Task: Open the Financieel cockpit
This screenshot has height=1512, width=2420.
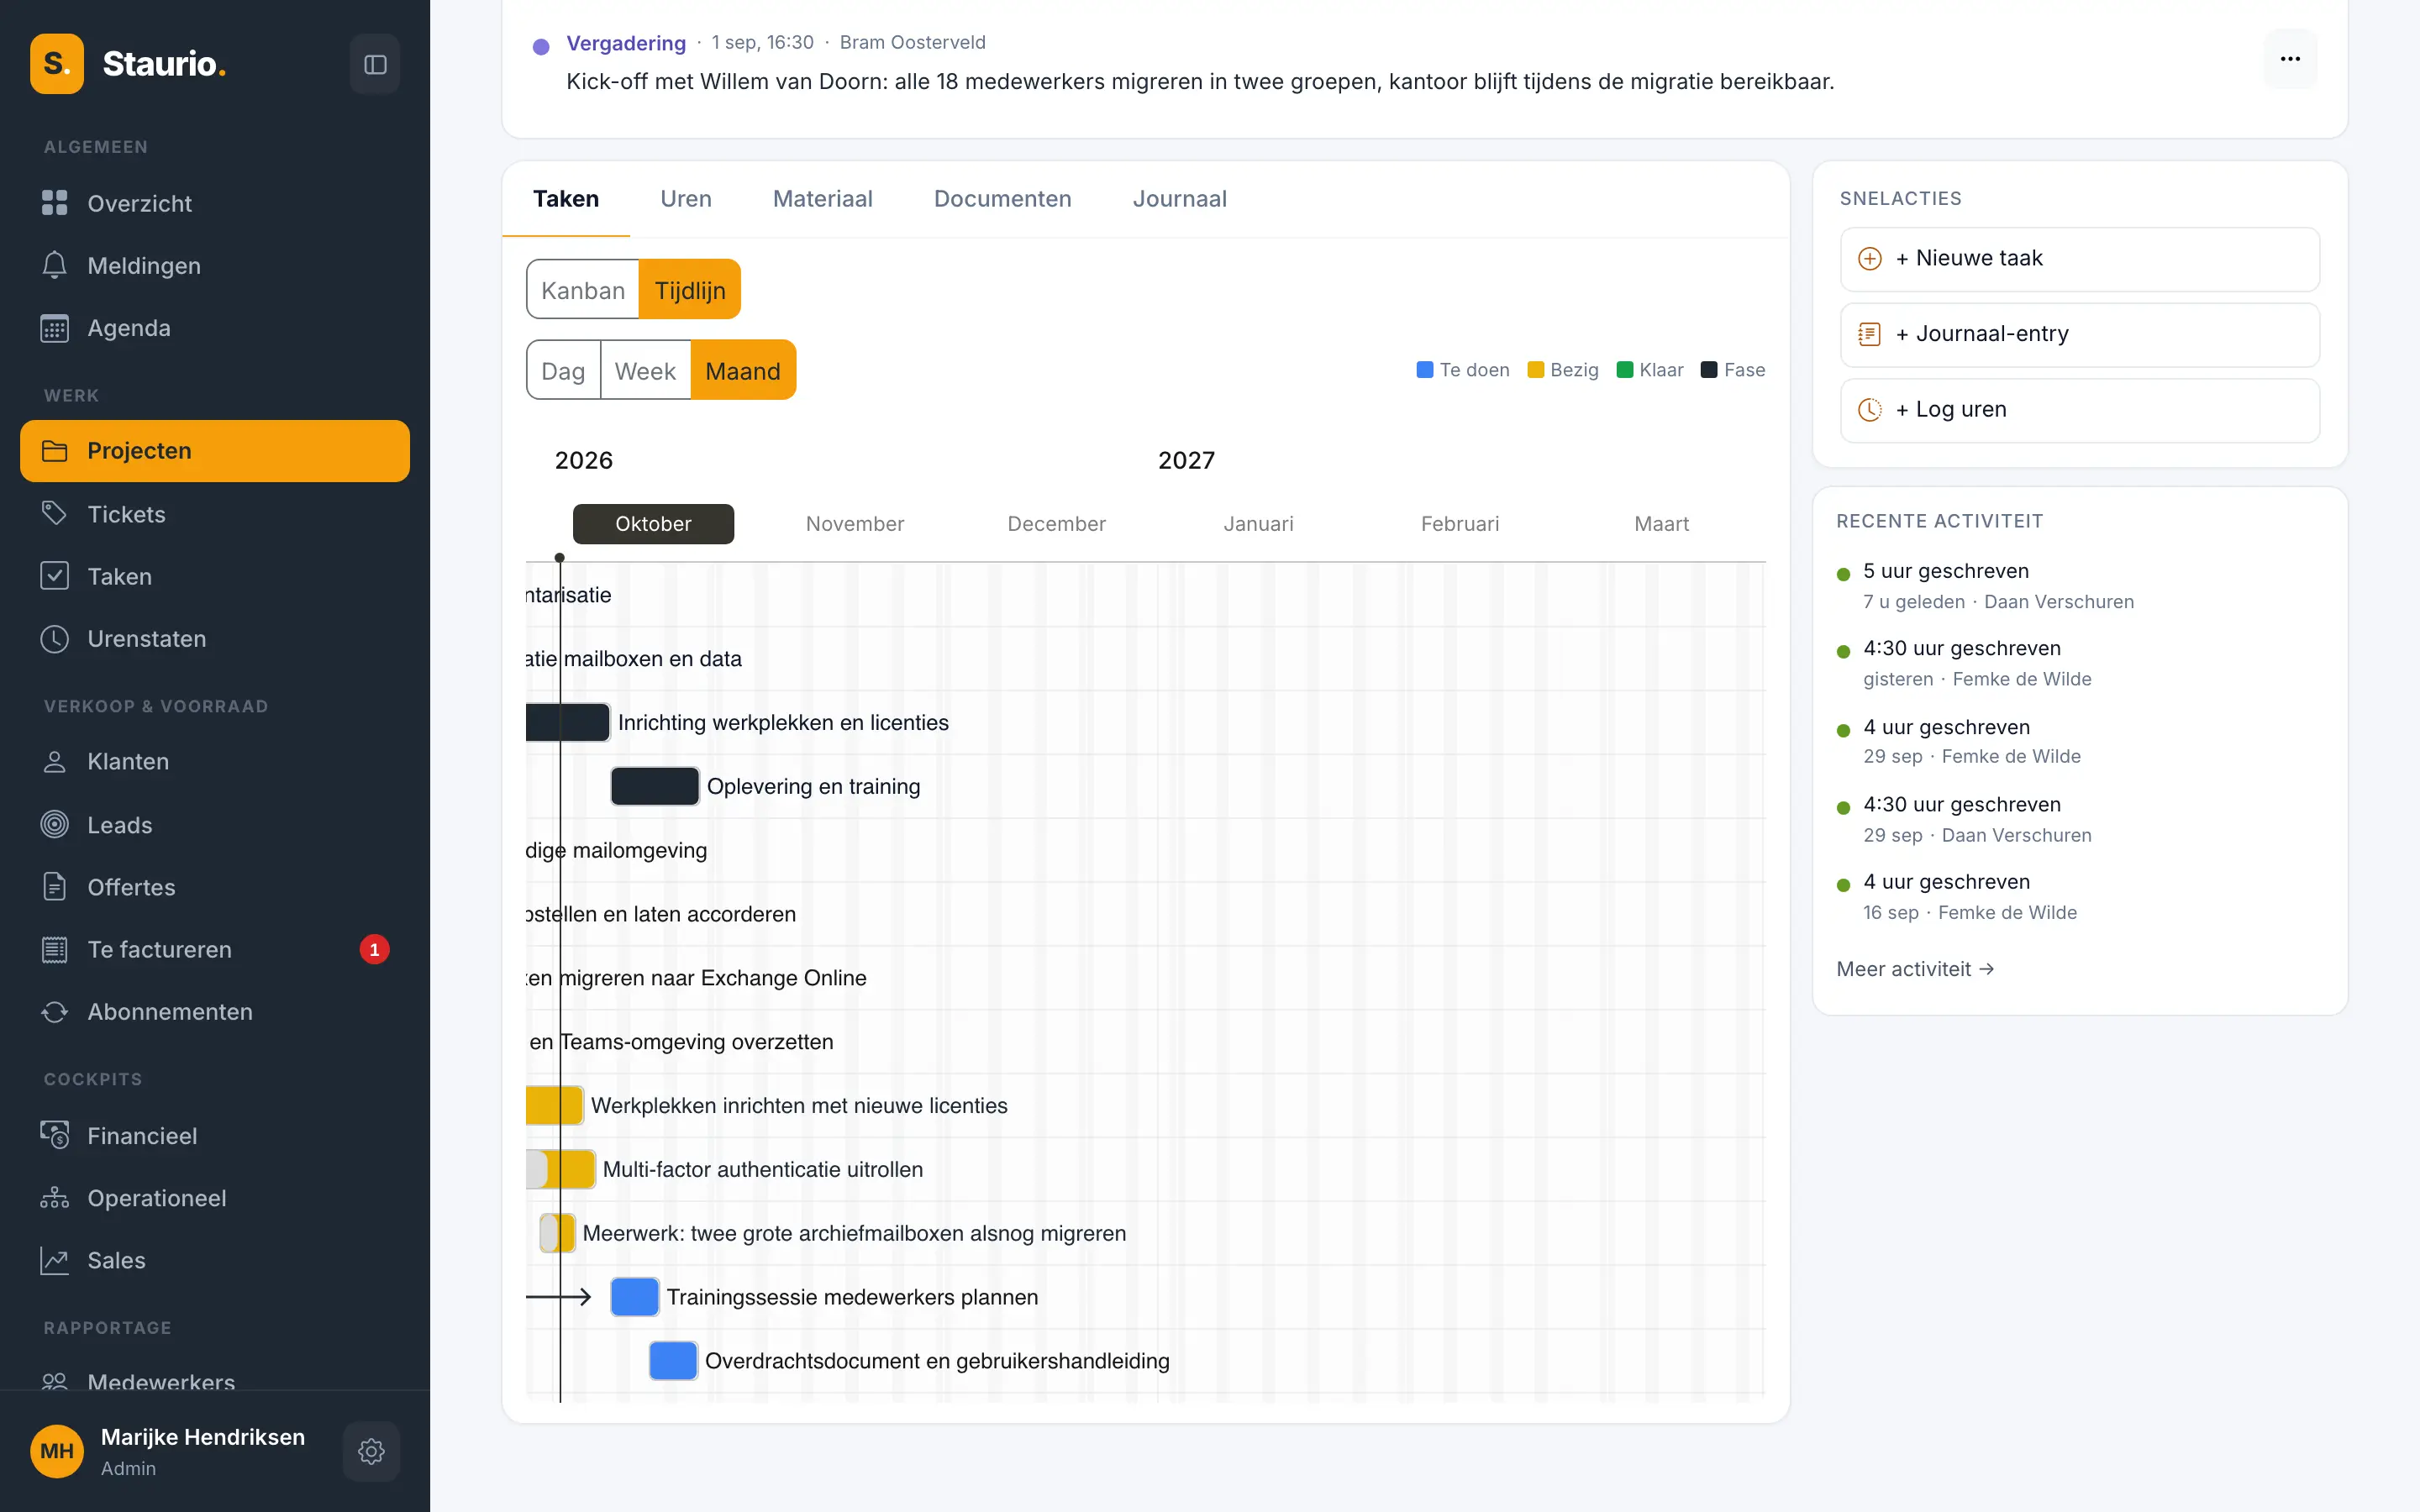Action: click(x=215, y=1135)
